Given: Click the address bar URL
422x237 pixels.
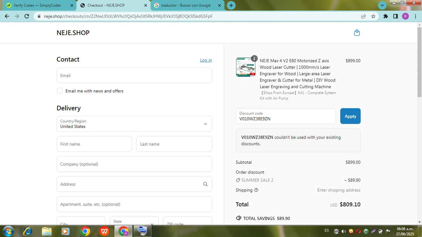Looking at the screenshot, I should (x=128, y=16).
